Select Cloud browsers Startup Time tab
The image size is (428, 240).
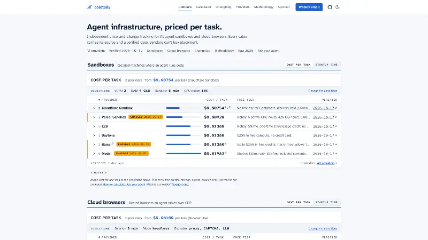pos(326,202)
